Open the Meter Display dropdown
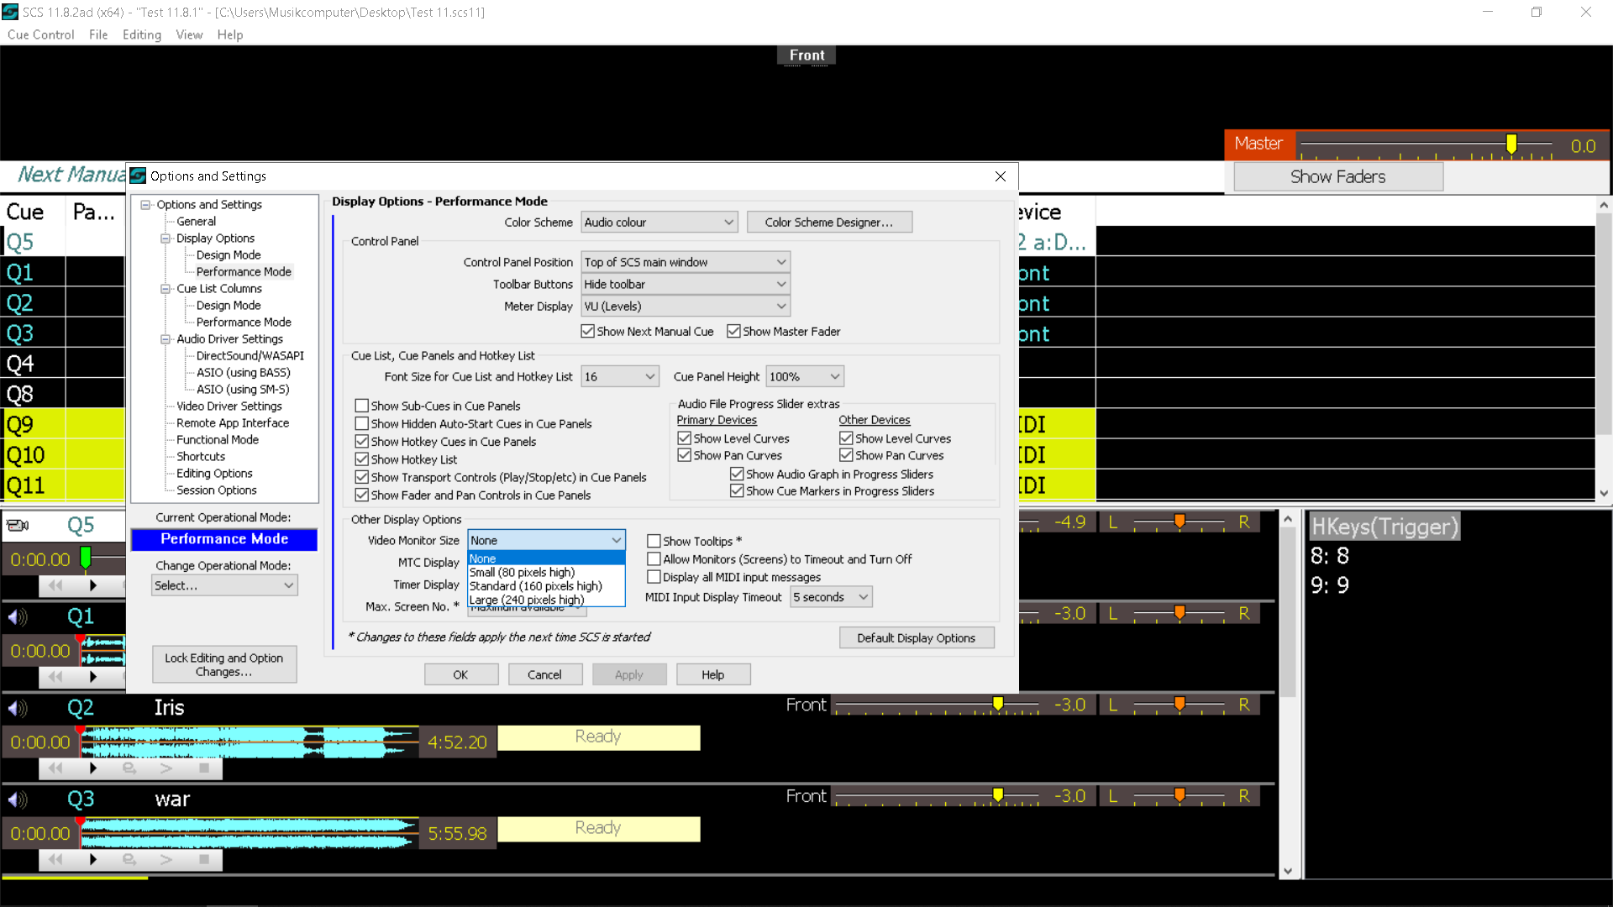1613x907 pixels. (686, 307)
